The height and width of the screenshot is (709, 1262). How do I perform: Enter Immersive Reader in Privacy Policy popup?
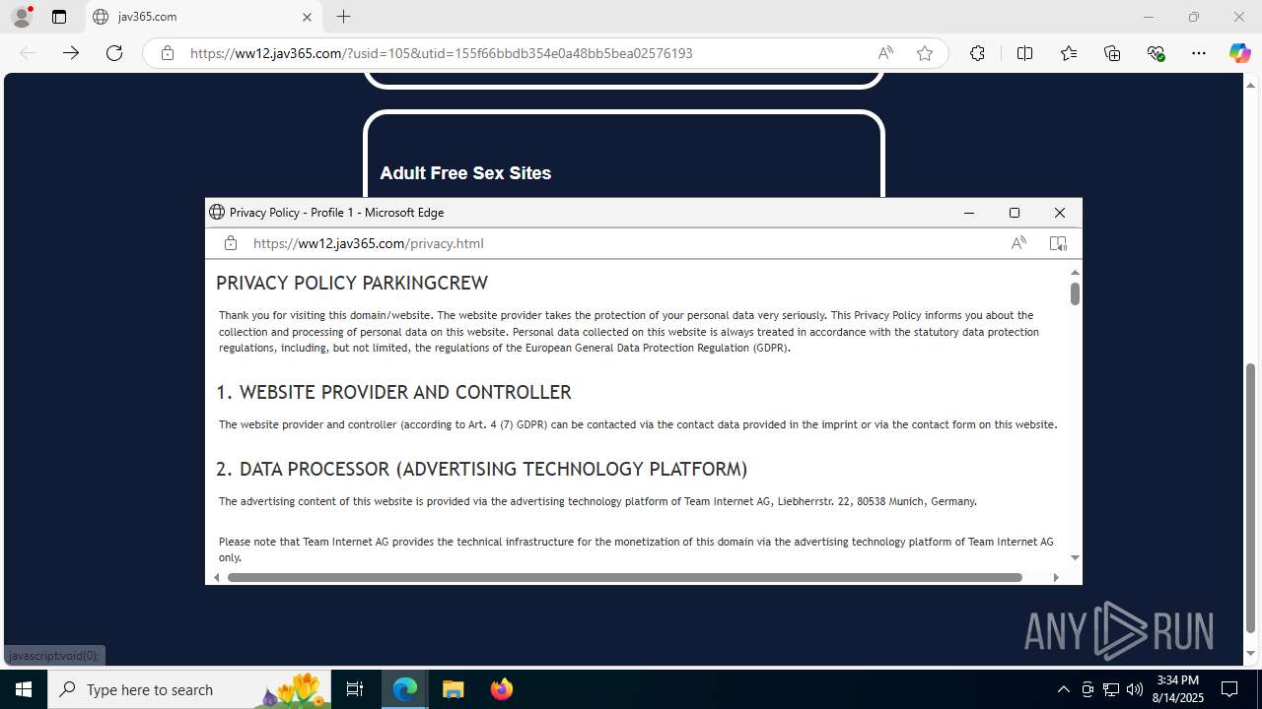click(x=1058, y=243)
